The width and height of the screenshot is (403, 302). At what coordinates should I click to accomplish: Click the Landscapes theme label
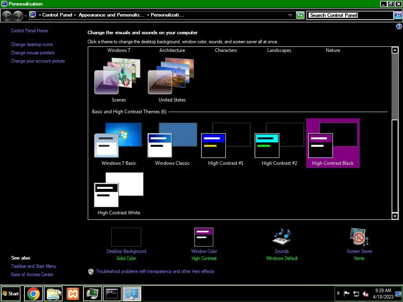tap(279, 50)
